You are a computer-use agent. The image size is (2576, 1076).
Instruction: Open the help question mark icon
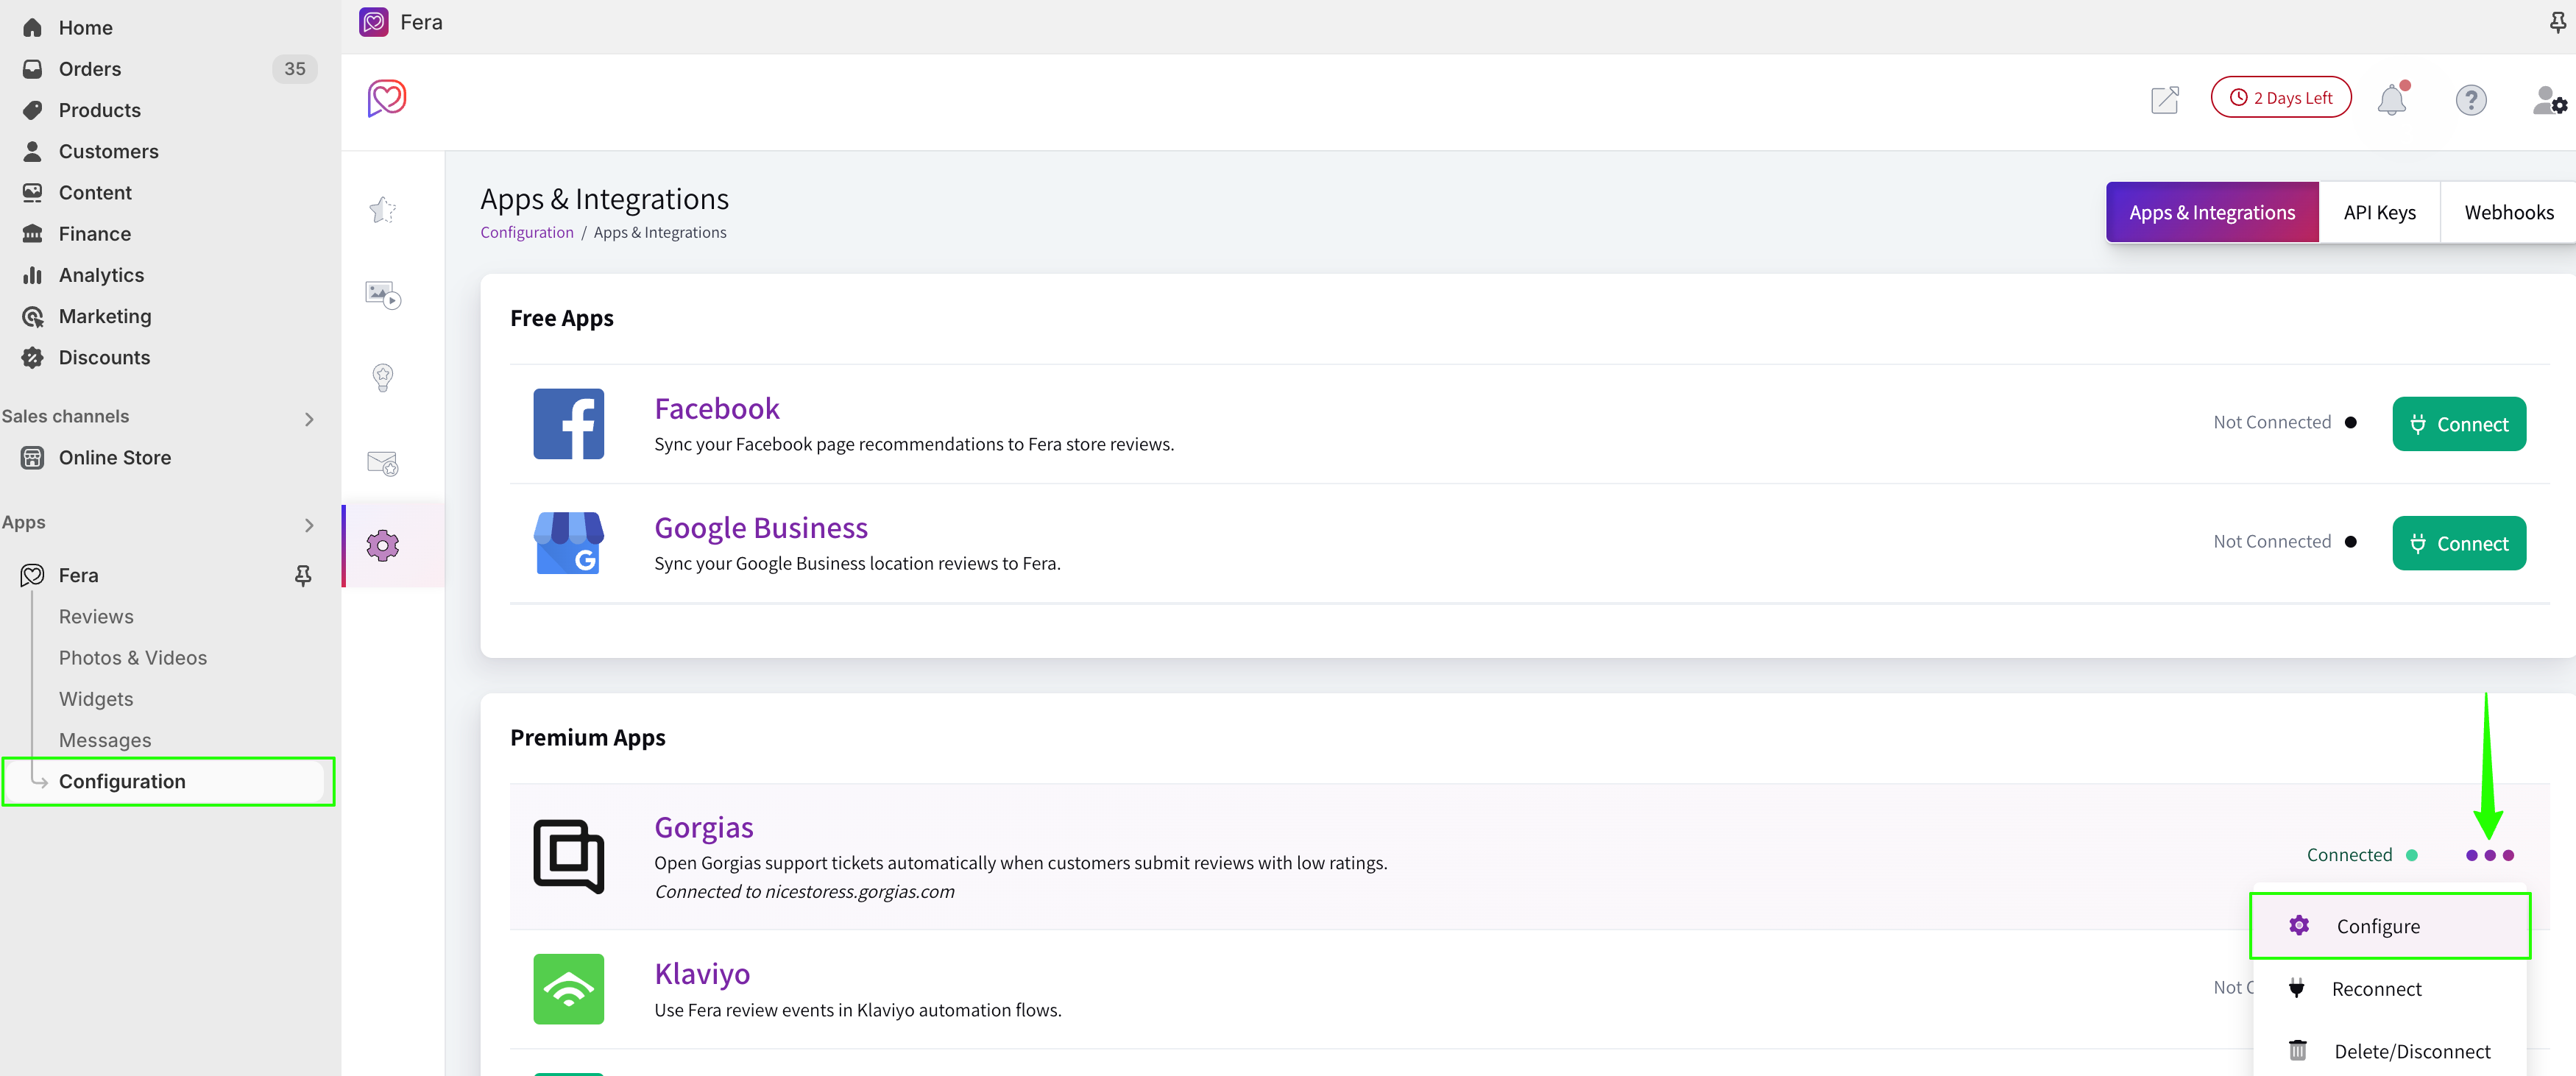pyautogui.click(x=2471, y=99)
